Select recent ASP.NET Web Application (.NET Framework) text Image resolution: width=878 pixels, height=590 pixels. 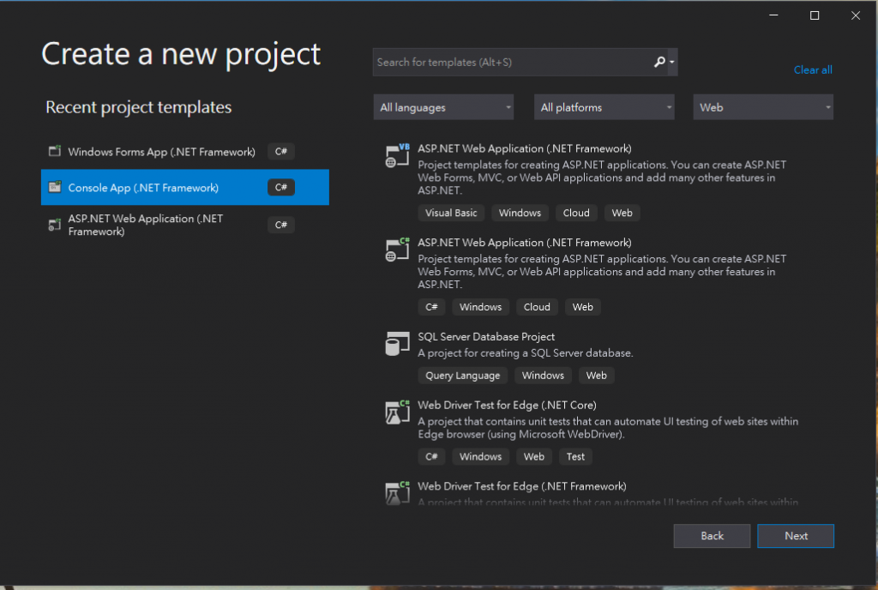[x=146, y=225]
